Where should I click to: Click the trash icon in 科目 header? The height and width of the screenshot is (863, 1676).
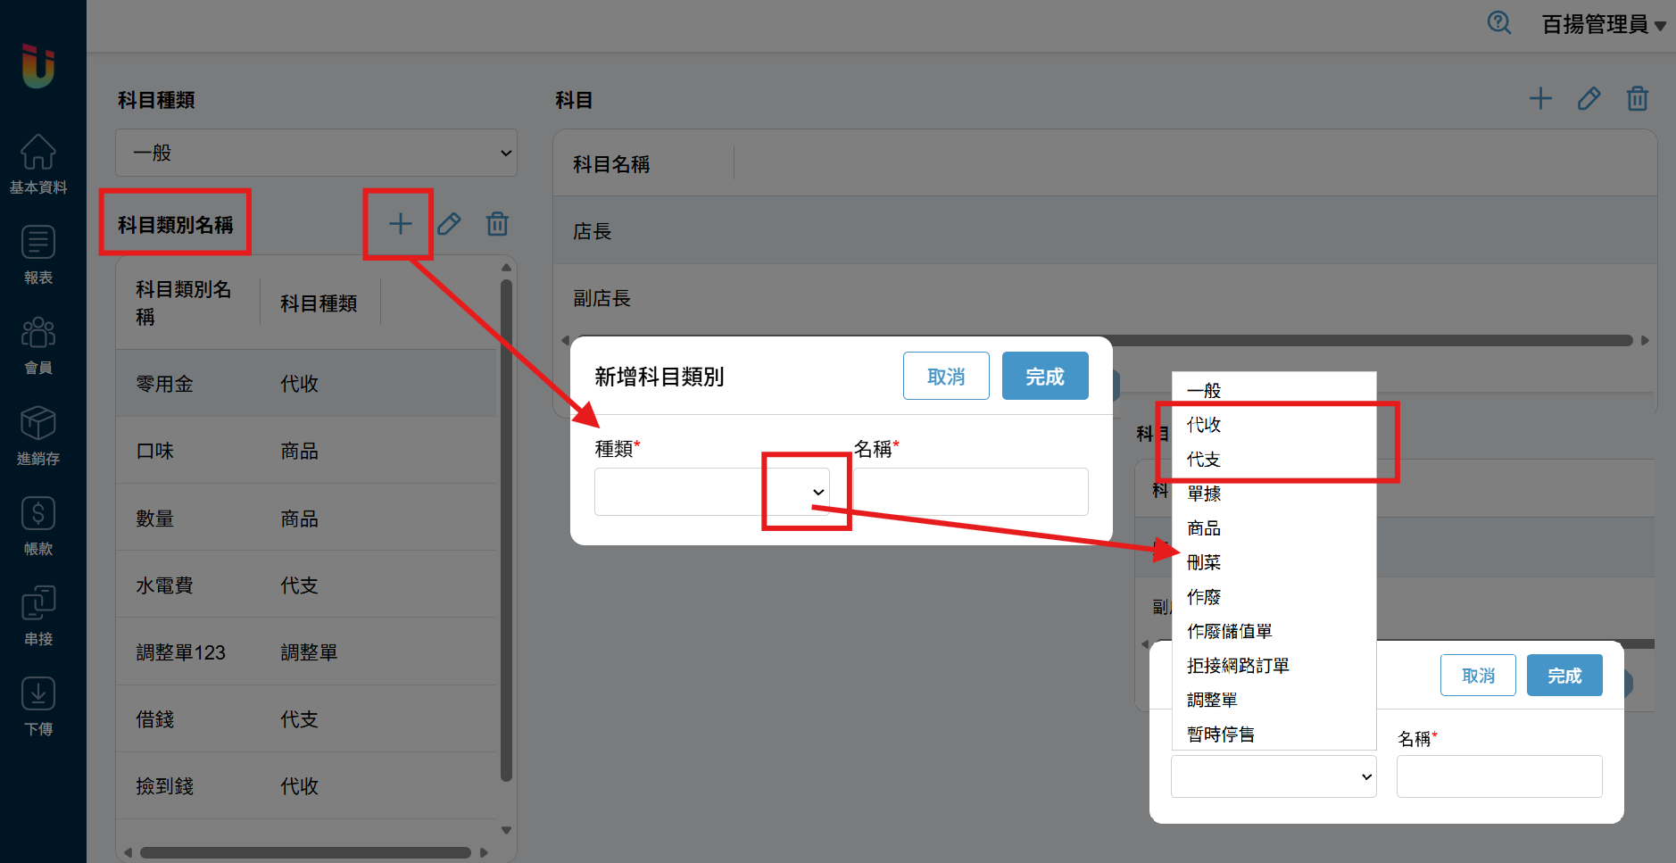point(1637,99)
